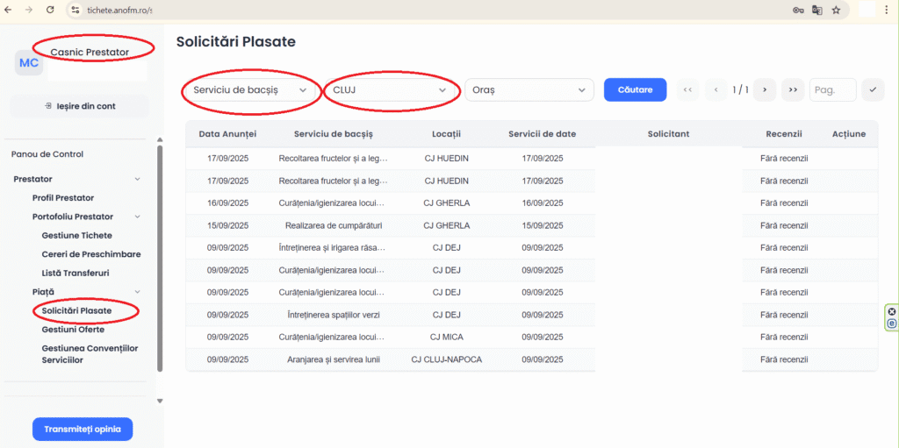Click the Căutare search button

click(x=635, y=89)
